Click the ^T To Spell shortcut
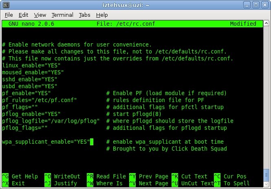Screen dimensions: 271x189 [232, 183]
